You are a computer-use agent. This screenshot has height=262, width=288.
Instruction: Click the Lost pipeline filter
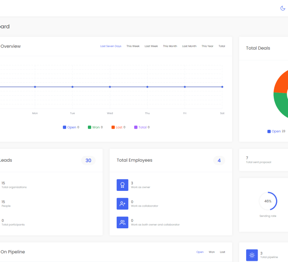point(223,252)
